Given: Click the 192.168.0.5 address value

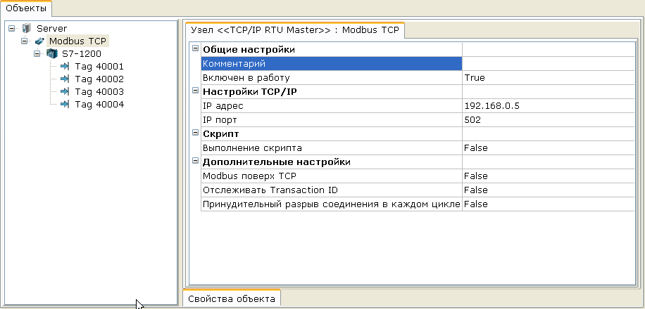Looking at the screenshot, I should (492, 106).
